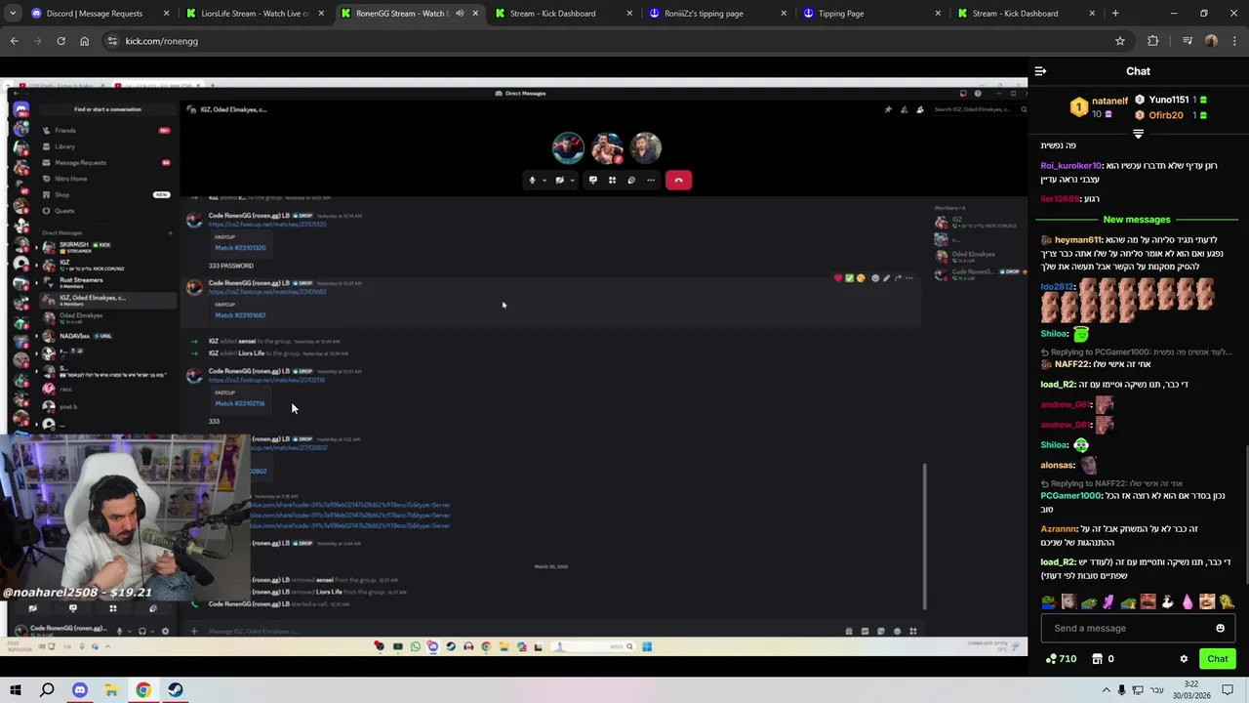The height and width of the screenshot is (703, 1249).
Task: Open more call options ellipsis
Action: coord(651,180)
